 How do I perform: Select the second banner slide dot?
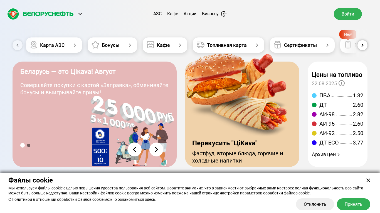pos(29,145)
